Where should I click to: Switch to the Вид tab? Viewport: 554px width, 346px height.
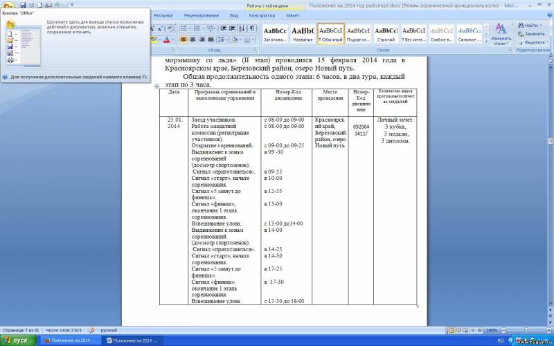(x=233, y=15)
